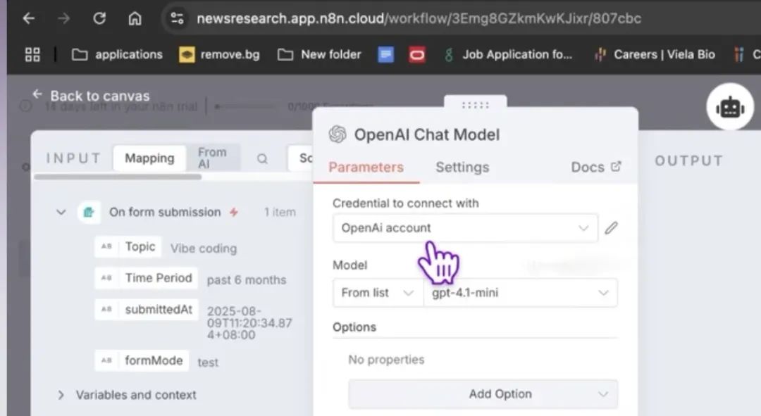Click the past 6 months value

click(x=247, y=279)
